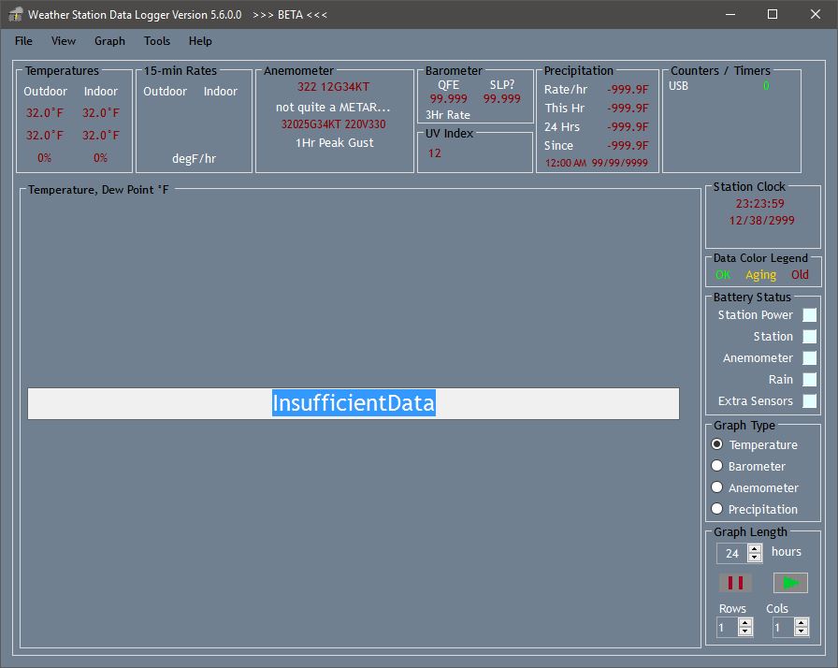Open the Tools menu

pos(156,41)
